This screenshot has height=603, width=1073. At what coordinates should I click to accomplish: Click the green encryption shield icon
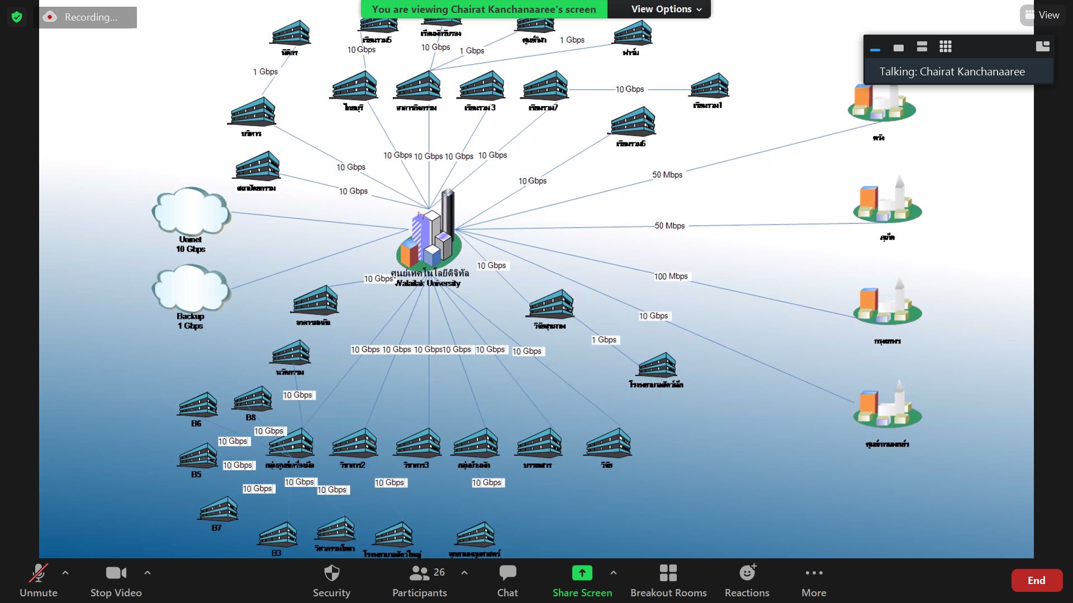[x=17, y=17]
